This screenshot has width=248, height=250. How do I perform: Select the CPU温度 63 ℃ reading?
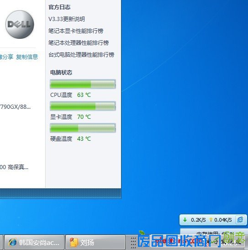[70, 95]
